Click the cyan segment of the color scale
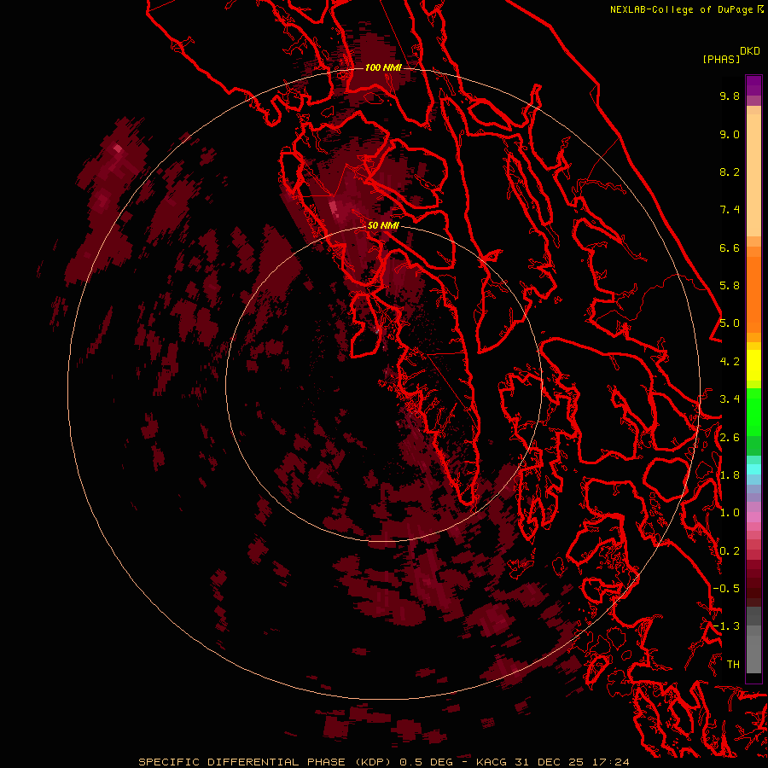The height and width of the screenshot is (768, 768). tap(753, 469)
